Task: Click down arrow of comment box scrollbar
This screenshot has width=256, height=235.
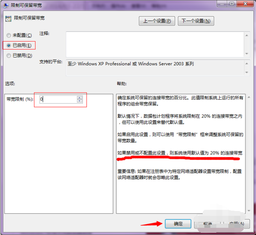Action: click(247, 54)
